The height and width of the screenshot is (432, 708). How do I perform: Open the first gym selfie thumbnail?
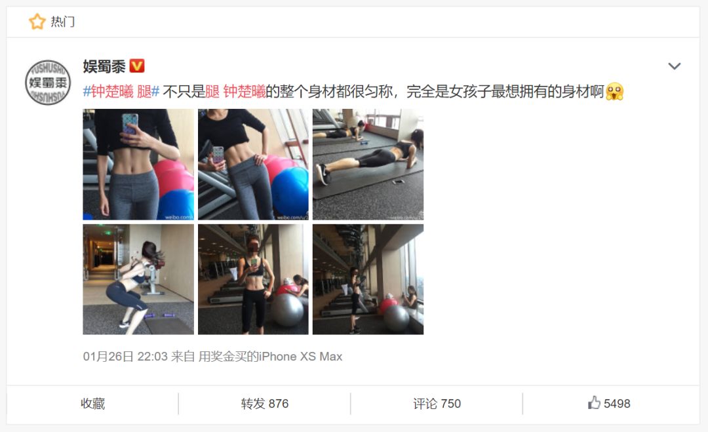(x=138, y=165)
